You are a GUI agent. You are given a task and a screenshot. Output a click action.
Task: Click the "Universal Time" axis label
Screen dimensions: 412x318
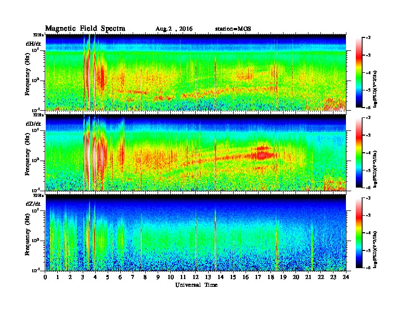coord(196,285)
